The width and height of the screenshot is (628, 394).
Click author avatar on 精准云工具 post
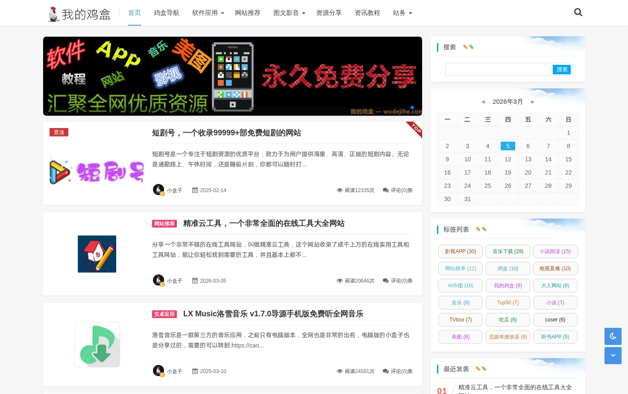[158, 280]
